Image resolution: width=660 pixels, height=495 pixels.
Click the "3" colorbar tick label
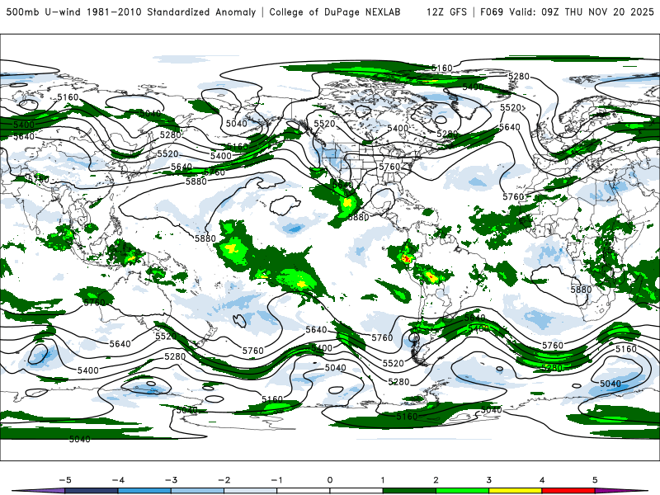pyautogui.click(x=488, y=480)
